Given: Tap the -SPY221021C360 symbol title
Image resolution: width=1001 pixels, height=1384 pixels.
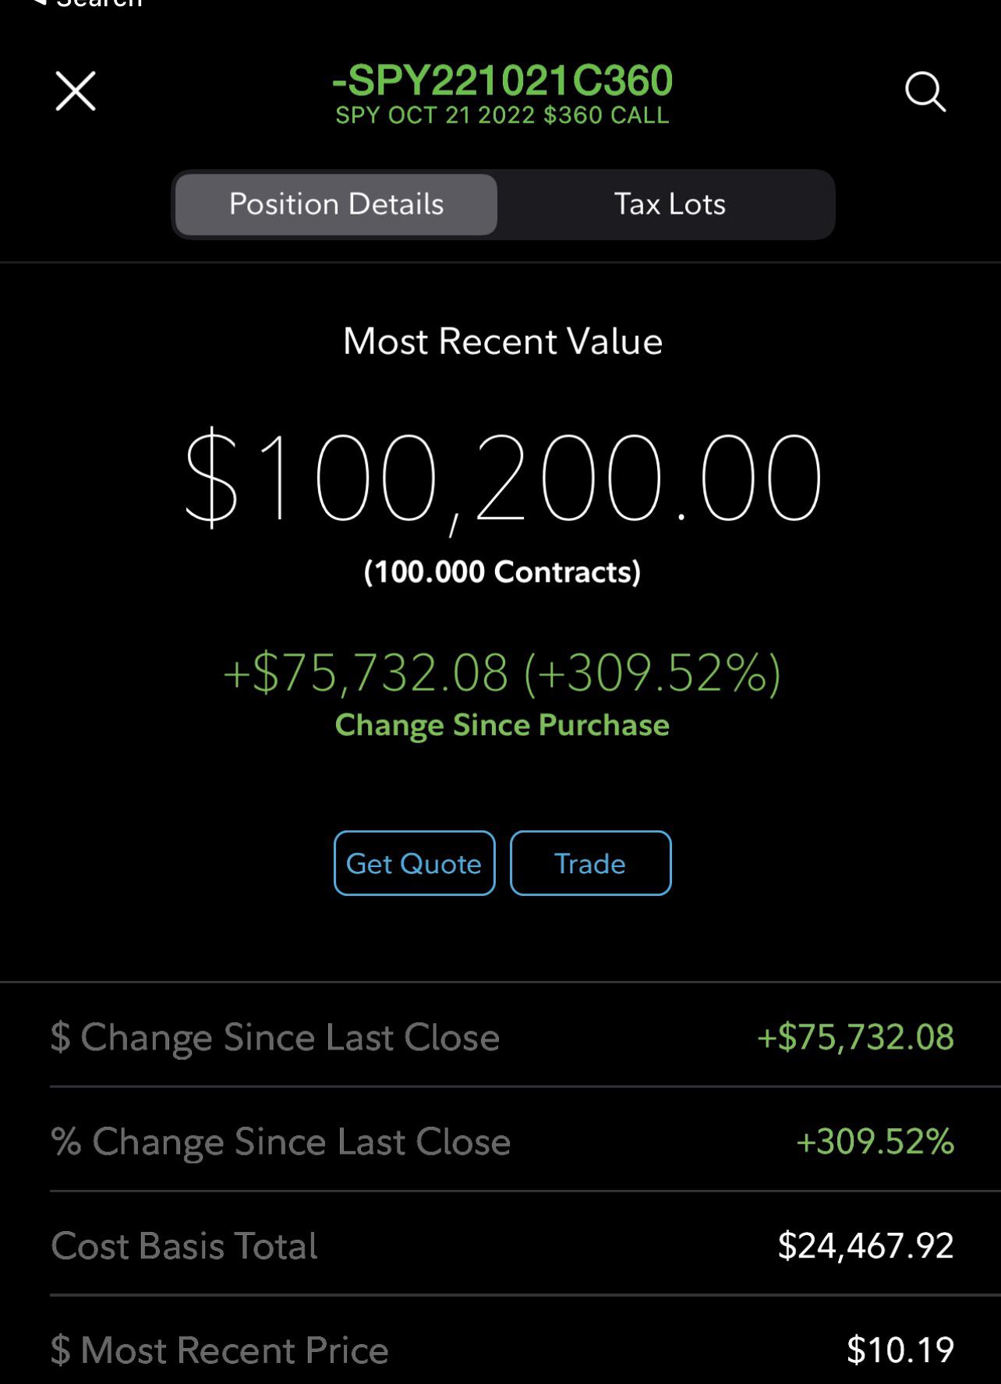Looking at the screenshot, I should tap(502, 80).
